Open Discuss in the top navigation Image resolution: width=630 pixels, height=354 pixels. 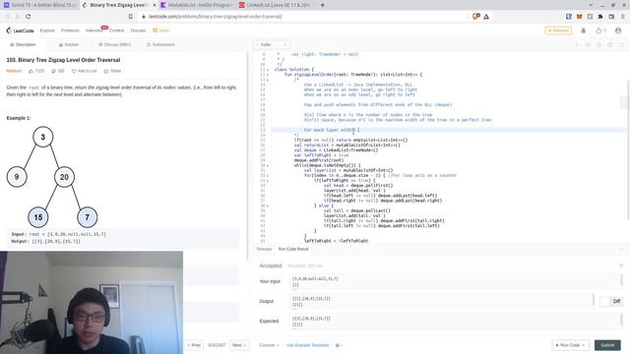(138, 30)
